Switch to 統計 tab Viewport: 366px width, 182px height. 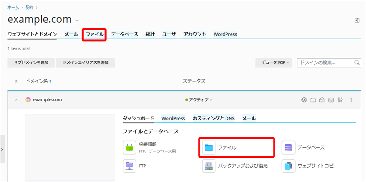pyautogui.click(x=150, y=34)
